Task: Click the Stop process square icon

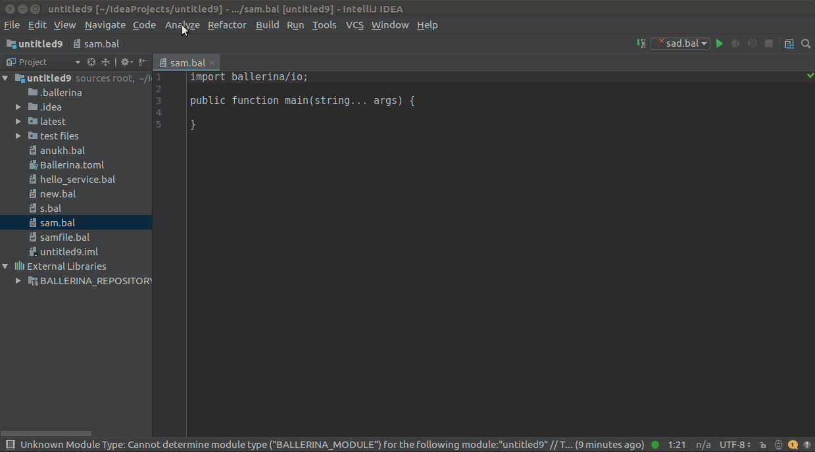Action: [x=769, y=43]
